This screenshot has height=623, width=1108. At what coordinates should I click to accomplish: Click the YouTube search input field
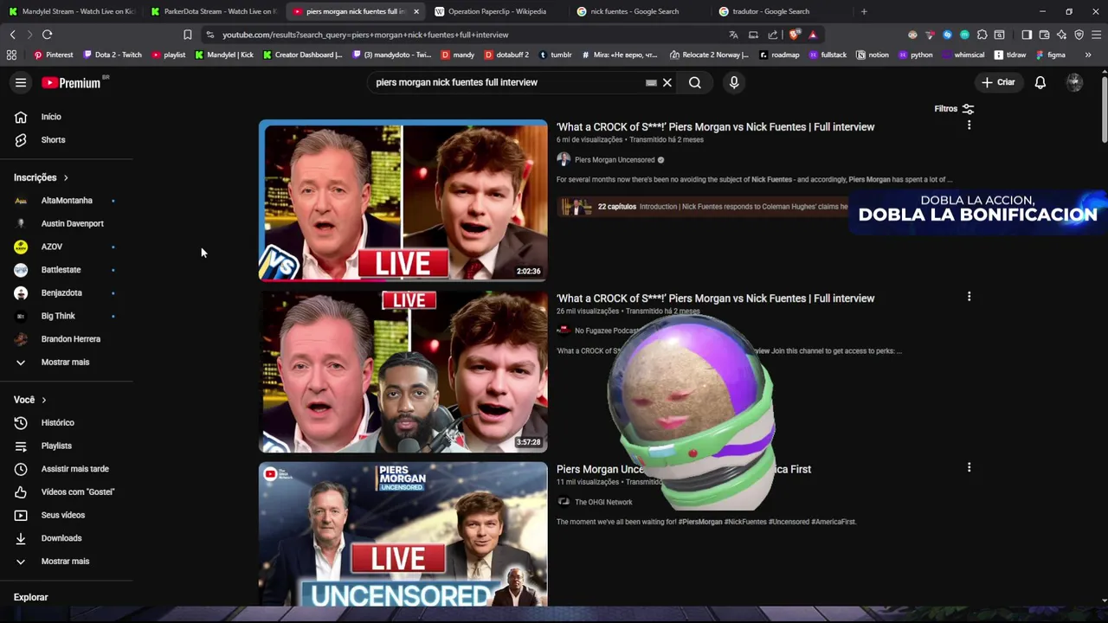pyautogui.click(x=506, y=82)
